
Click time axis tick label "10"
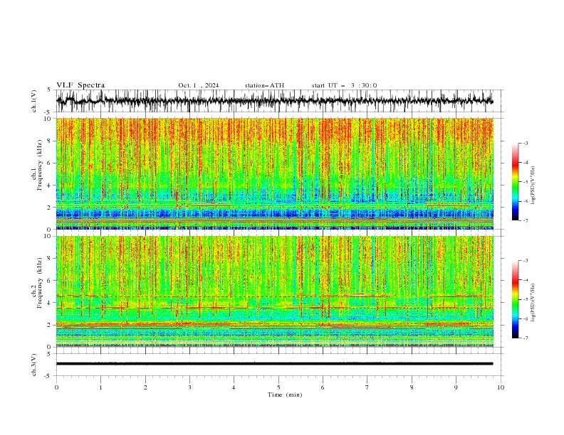(501, 387)
